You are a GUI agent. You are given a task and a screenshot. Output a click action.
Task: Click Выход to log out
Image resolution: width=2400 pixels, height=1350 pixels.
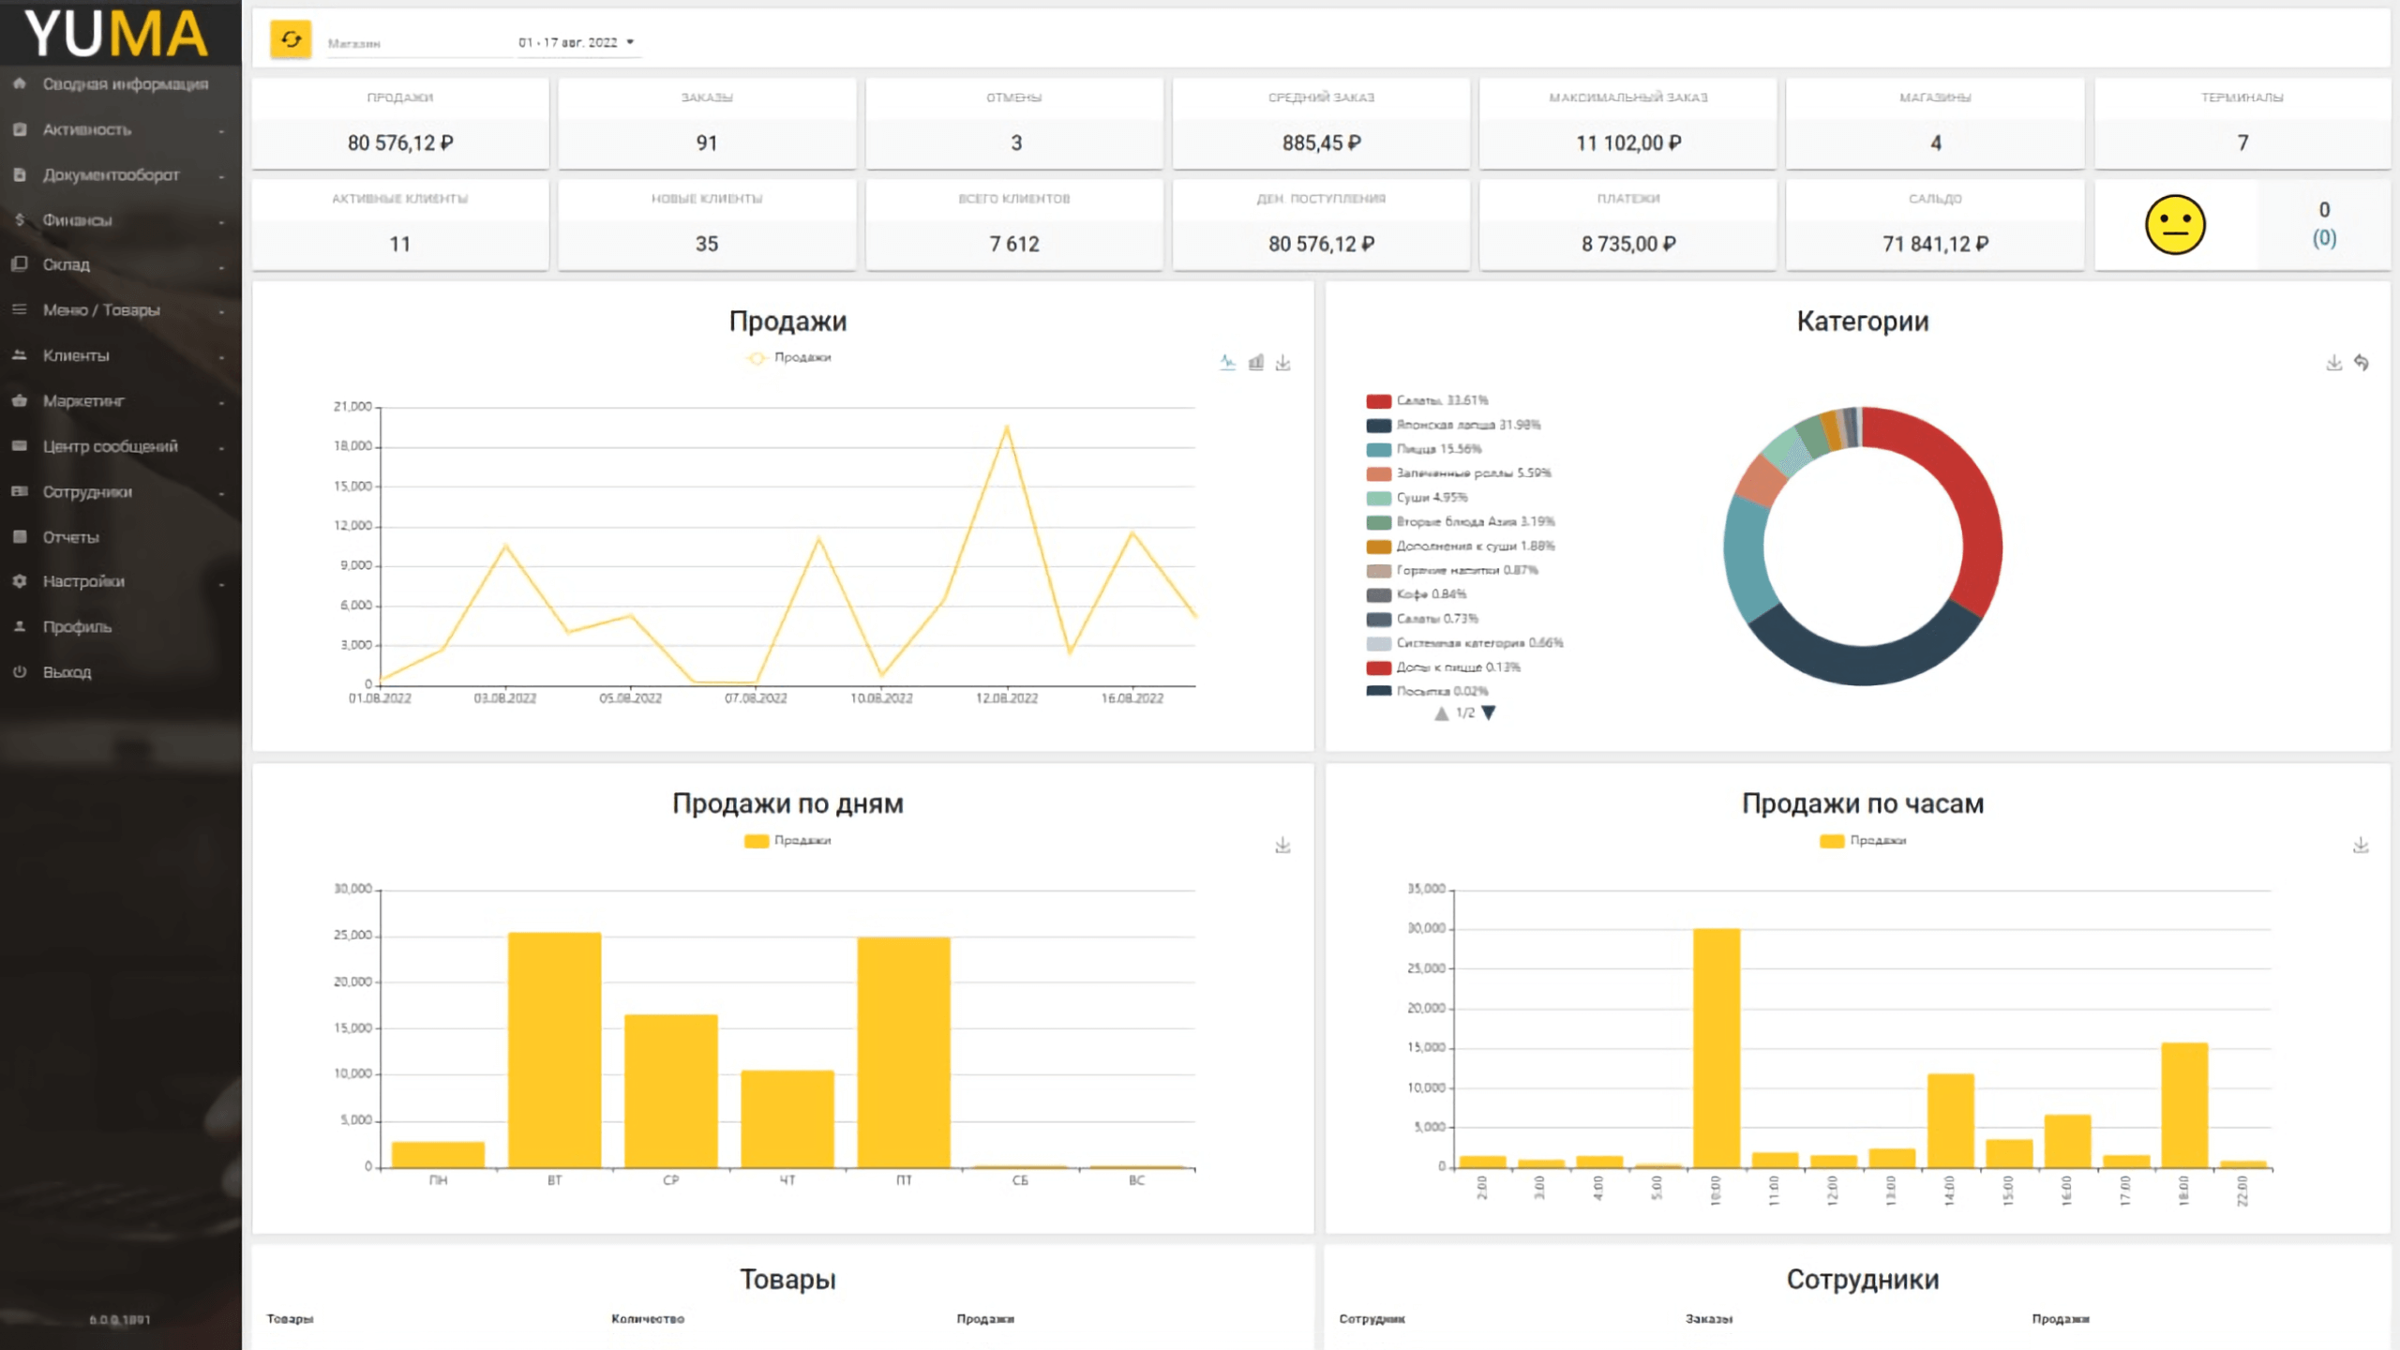point(67,672)
